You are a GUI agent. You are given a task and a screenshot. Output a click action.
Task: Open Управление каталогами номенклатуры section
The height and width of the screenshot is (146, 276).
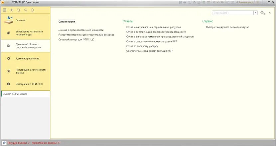pyautogui.click(x=26, y=33)
